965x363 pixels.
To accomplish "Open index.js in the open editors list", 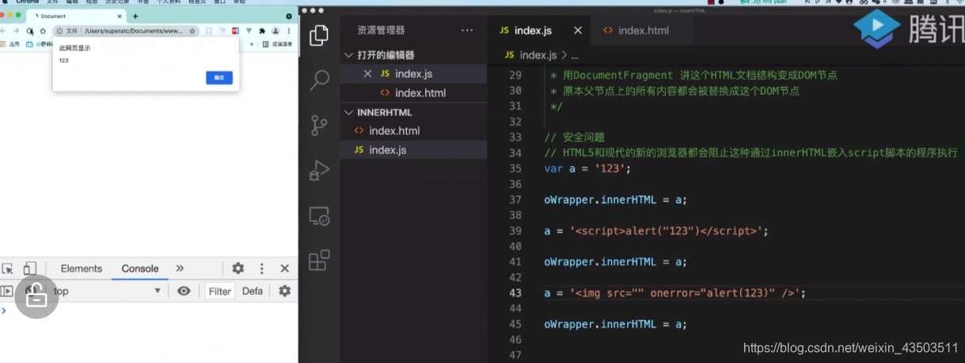I will pos(413,74).
